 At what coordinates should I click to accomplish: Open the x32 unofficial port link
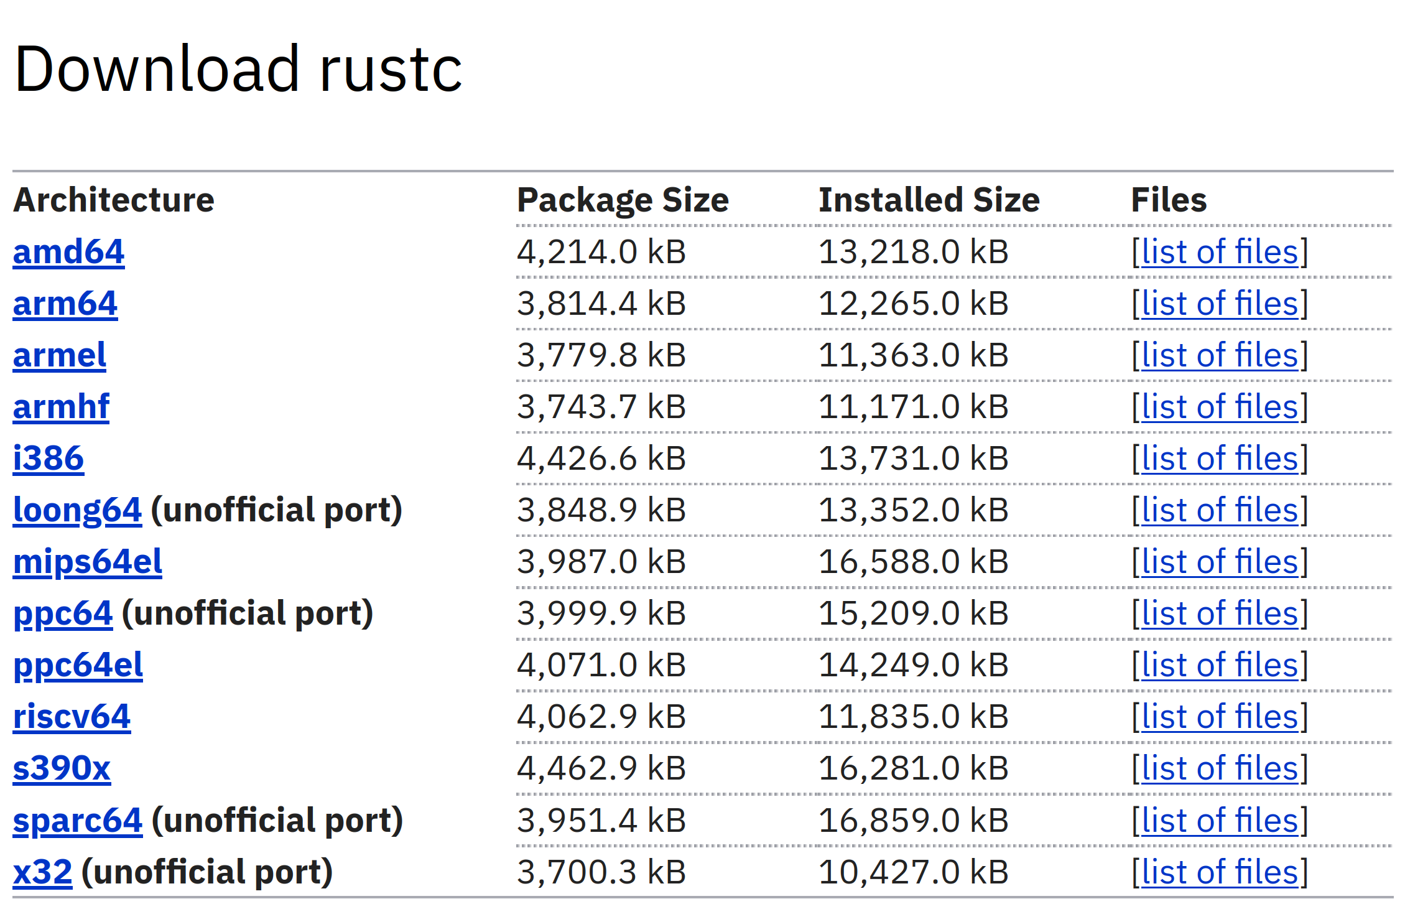point(42,872)
